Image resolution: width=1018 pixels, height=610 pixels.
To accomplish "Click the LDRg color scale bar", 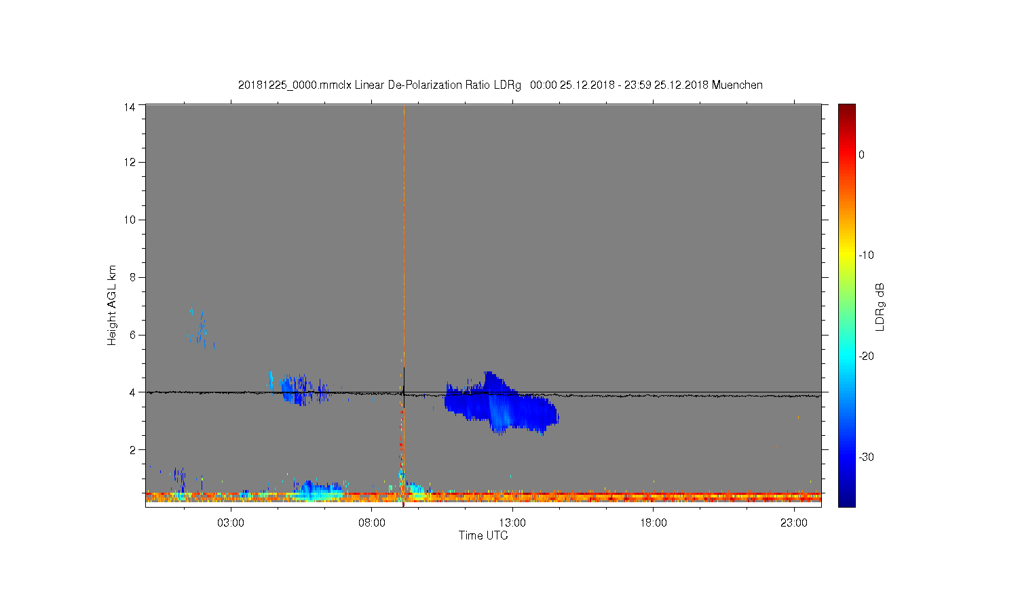I will (847, 305).
